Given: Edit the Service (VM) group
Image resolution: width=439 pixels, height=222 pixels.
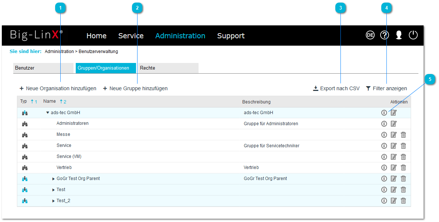Looking at the screenshot, I should (x=394, y=157).
